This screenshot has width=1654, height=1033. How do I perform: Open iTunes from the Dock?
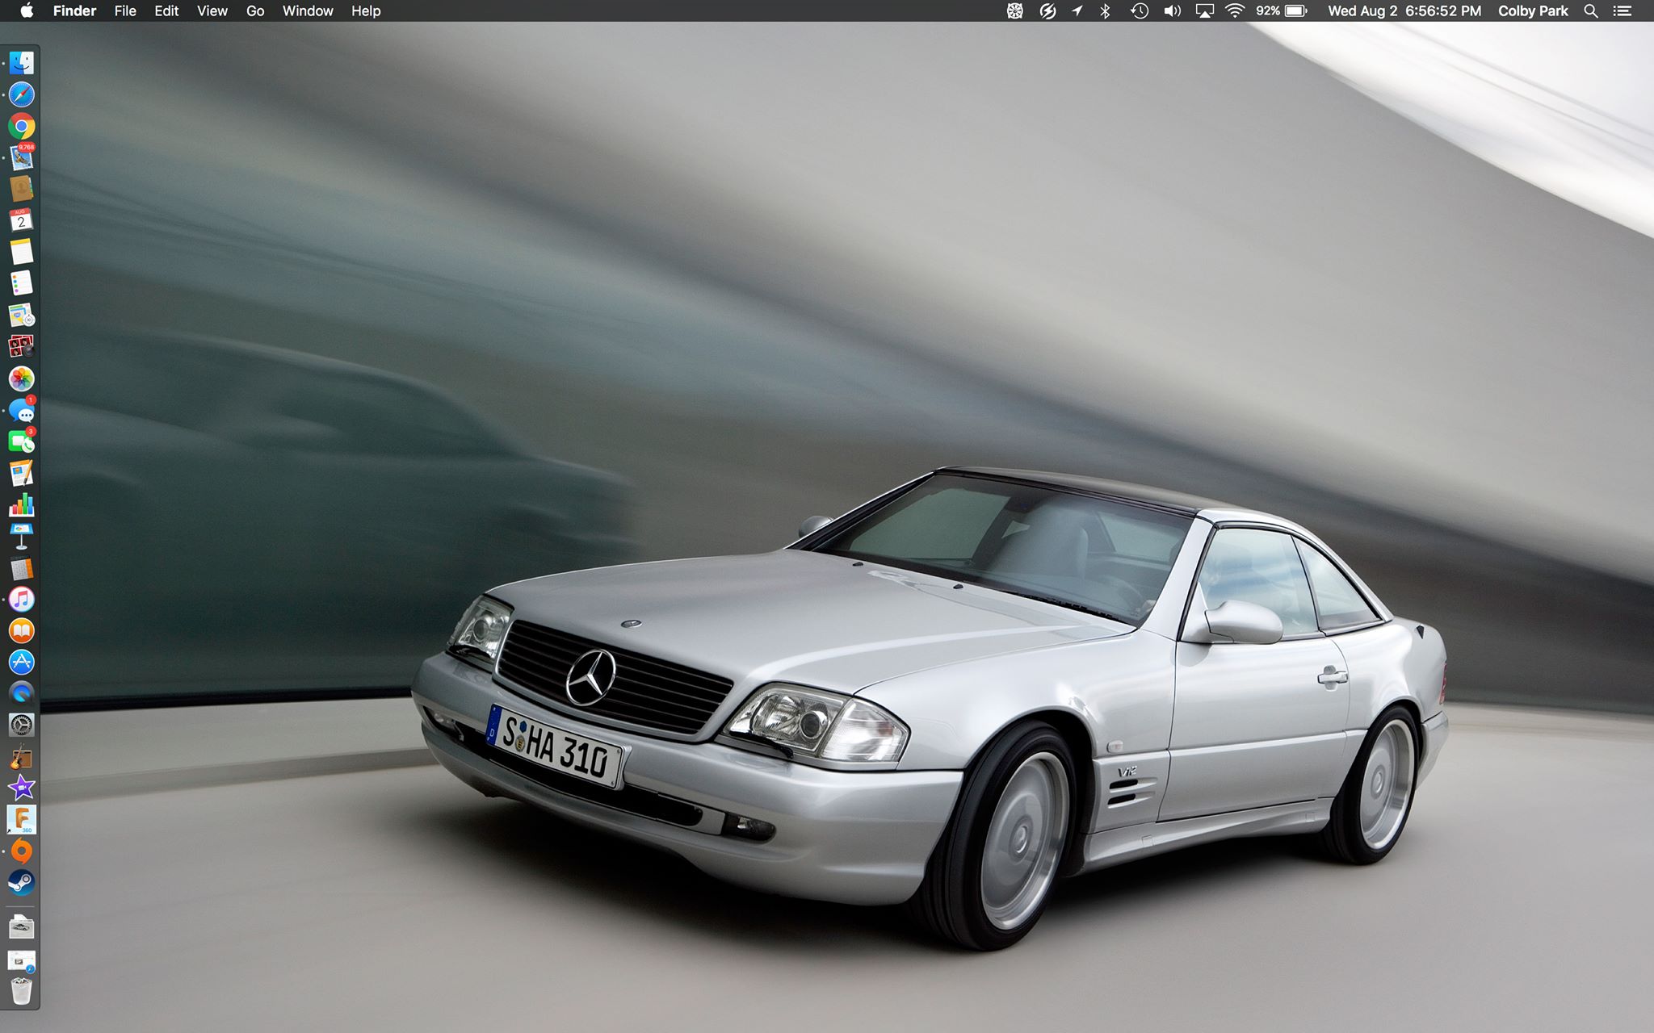click(22, 600)
